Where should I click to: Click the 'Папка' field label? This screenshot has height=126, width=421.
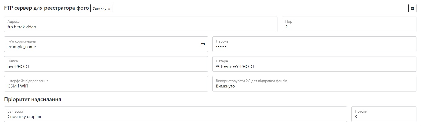13,61
